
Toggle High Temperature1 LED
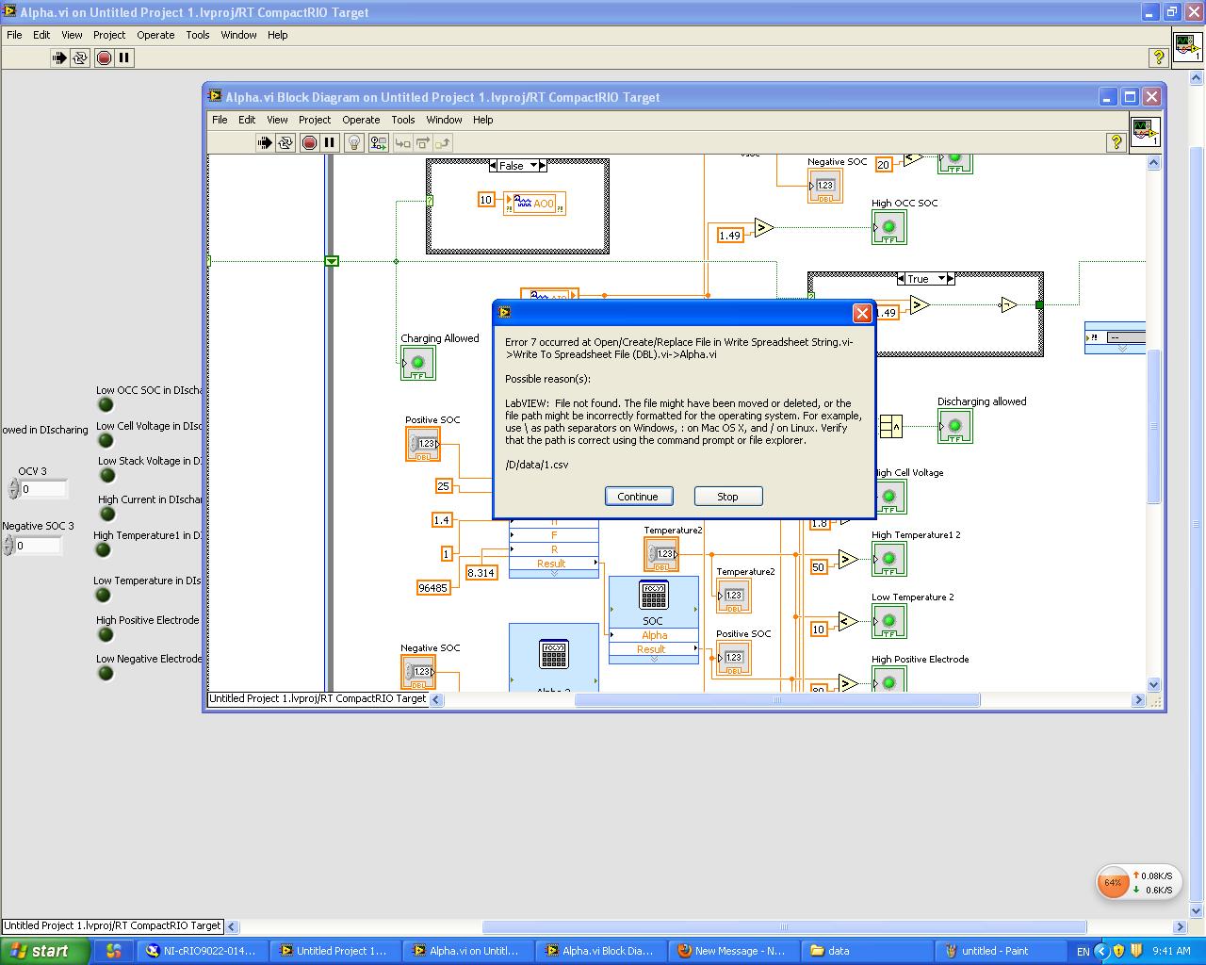[103, 549]
